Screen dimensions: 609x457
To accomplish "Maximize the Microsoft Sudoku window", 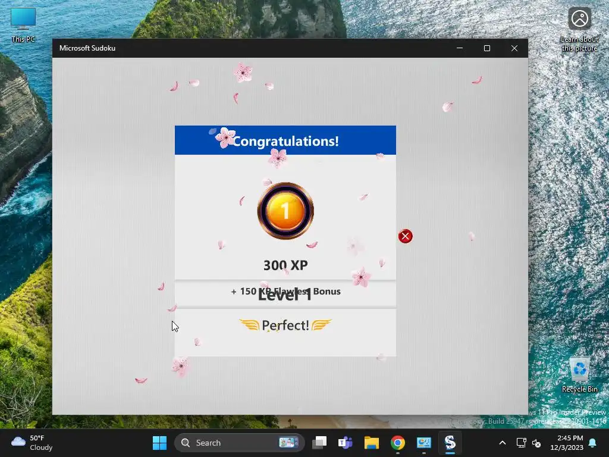I will (x=487, y=48).
